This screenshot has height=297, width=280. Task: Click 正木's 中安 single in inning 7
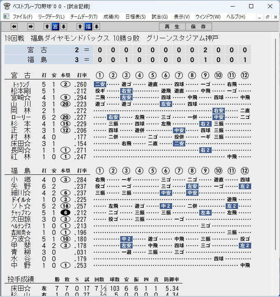click(x=179, y=130)
